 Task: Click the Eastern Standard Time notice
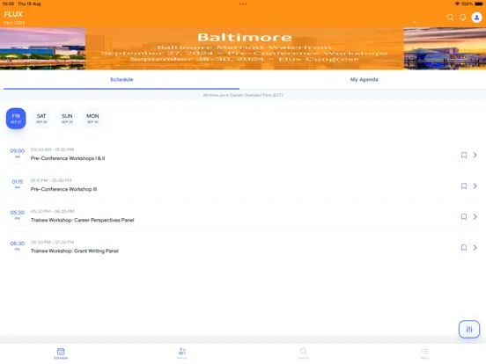243,95
